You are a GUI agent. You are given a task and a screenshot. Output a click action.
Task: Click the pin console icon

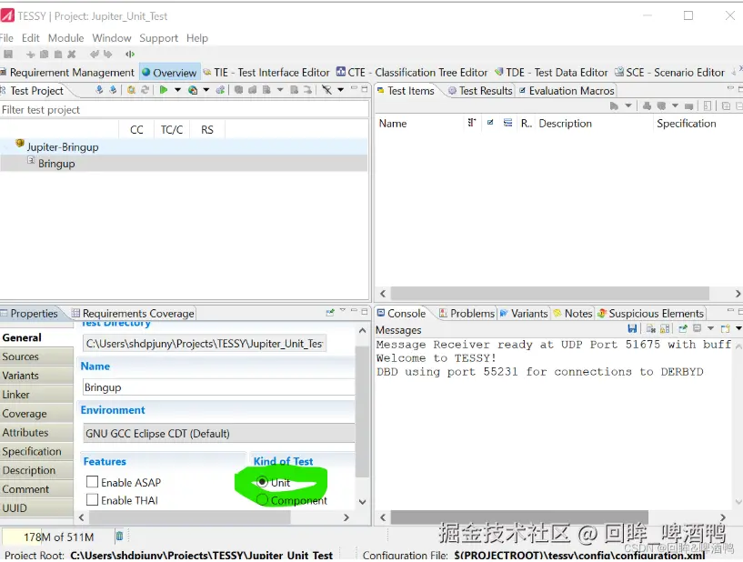click(x=683, y=328)
